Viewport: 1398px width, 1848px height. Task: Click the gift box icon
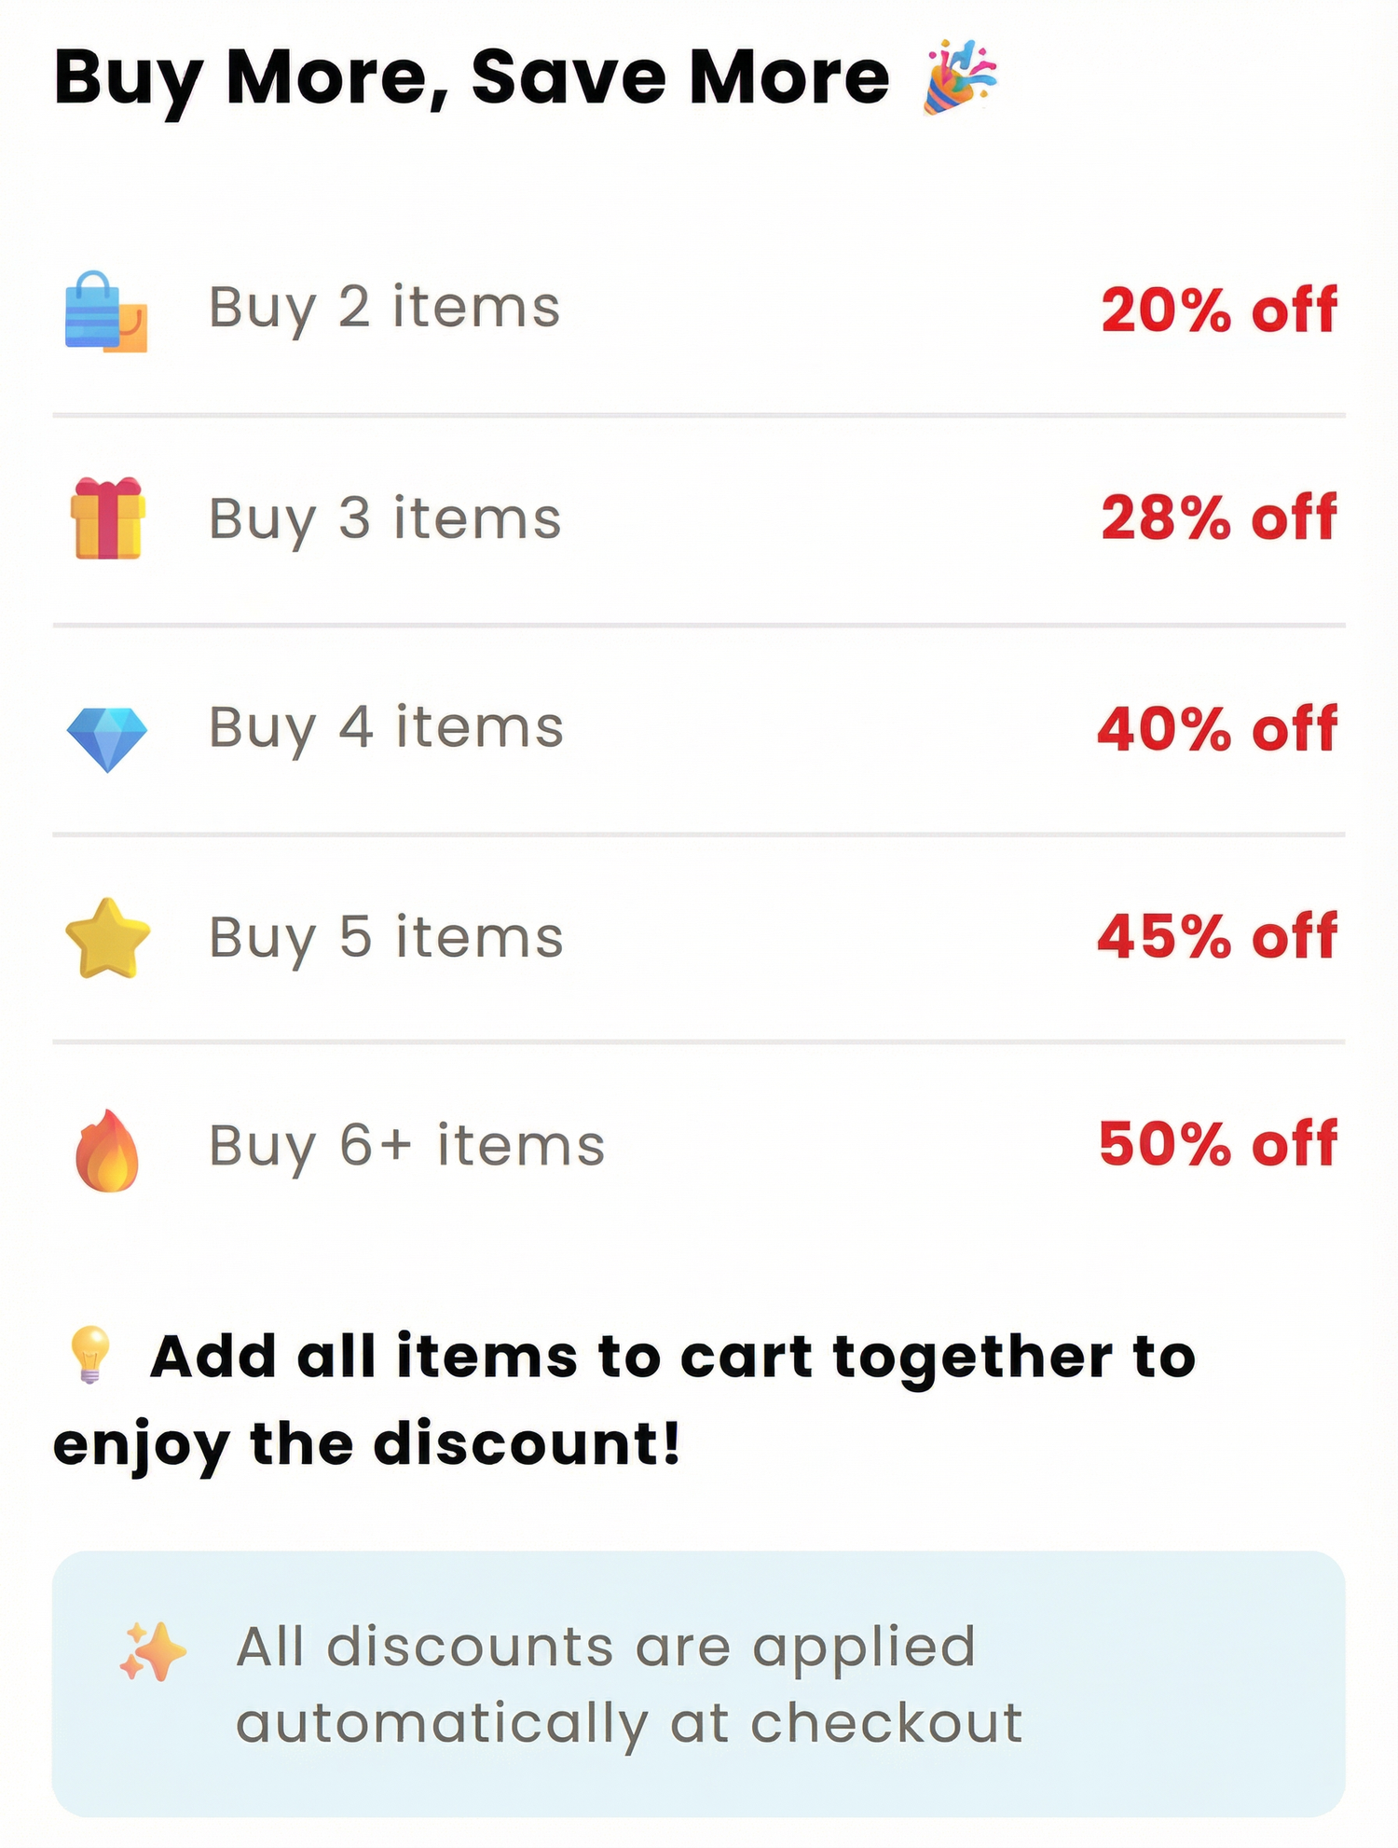tap(107, 518)
